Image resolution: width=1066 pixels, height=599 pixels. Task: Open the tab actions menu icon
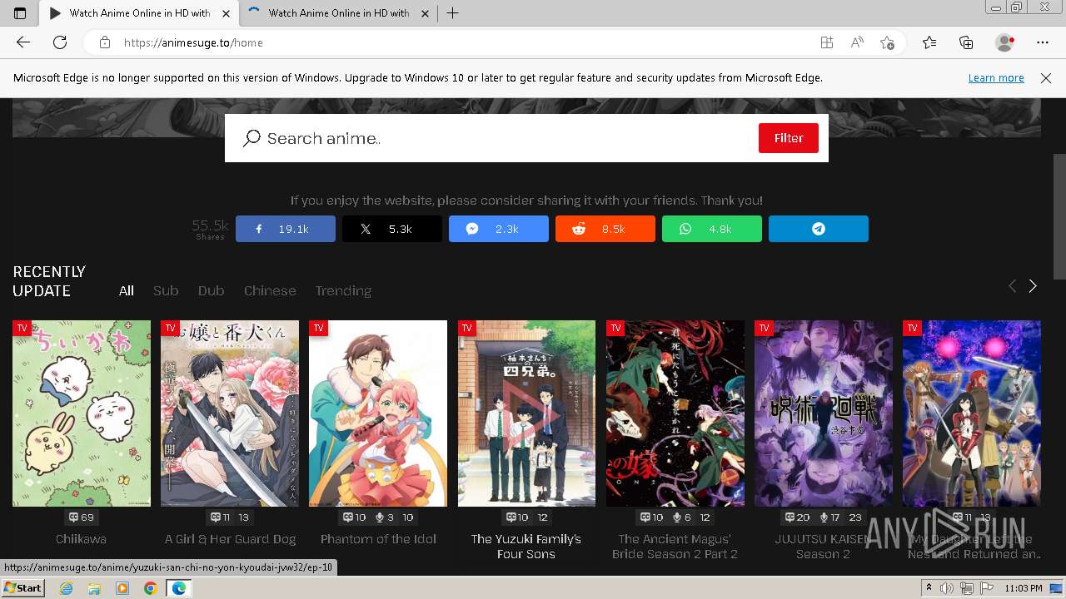pos(20,13)
